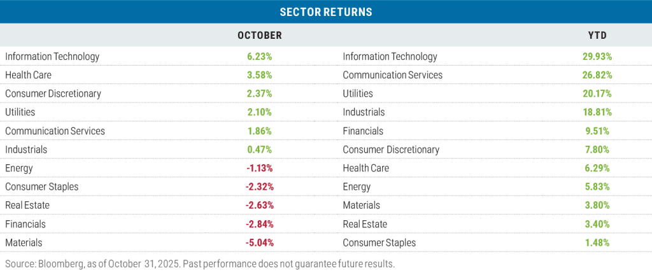This screenshot has height=275, width=652.
Task: Click the SECTOR RETURNS table title
Action: 325,12
